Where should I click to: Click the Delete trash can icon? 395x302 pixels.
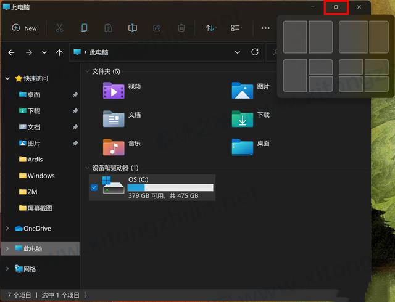click(181, 28)
